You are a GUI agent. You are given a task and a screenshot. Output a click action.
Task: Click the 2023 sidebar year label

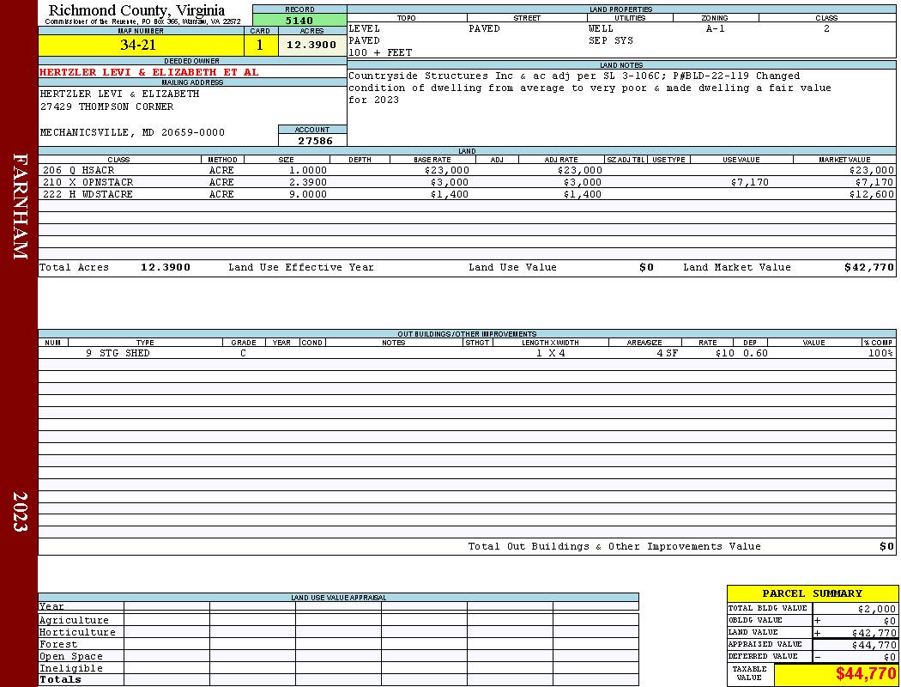[20, 511]
